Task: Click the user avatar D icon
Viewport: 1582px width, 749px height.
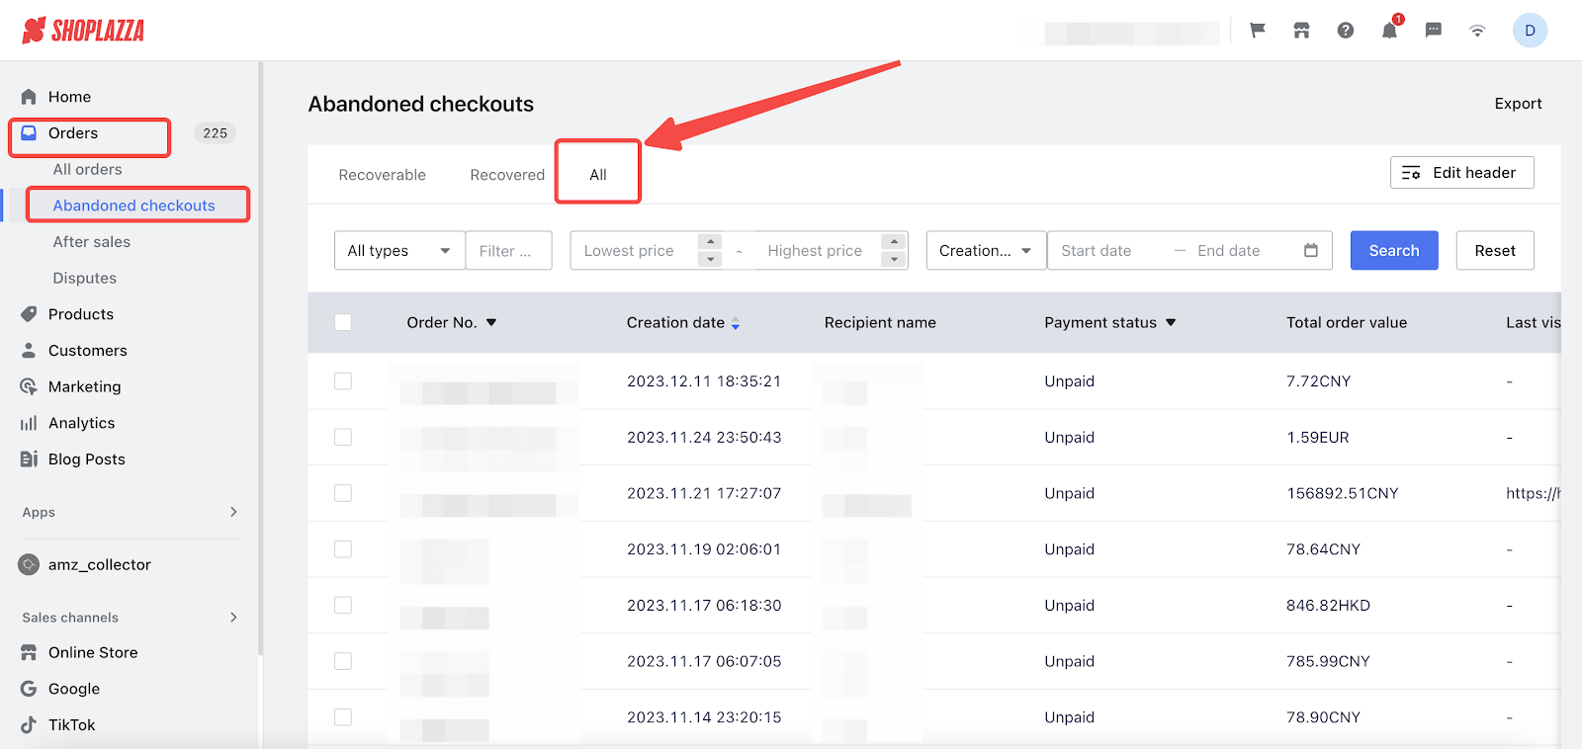Action: pyautogui.click(x=1529, y=31)
